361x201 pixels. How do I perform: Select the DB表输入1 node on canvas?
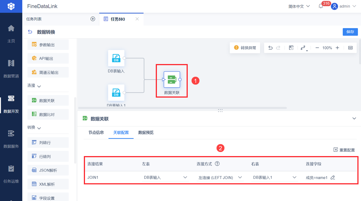[x=116, y=93]
